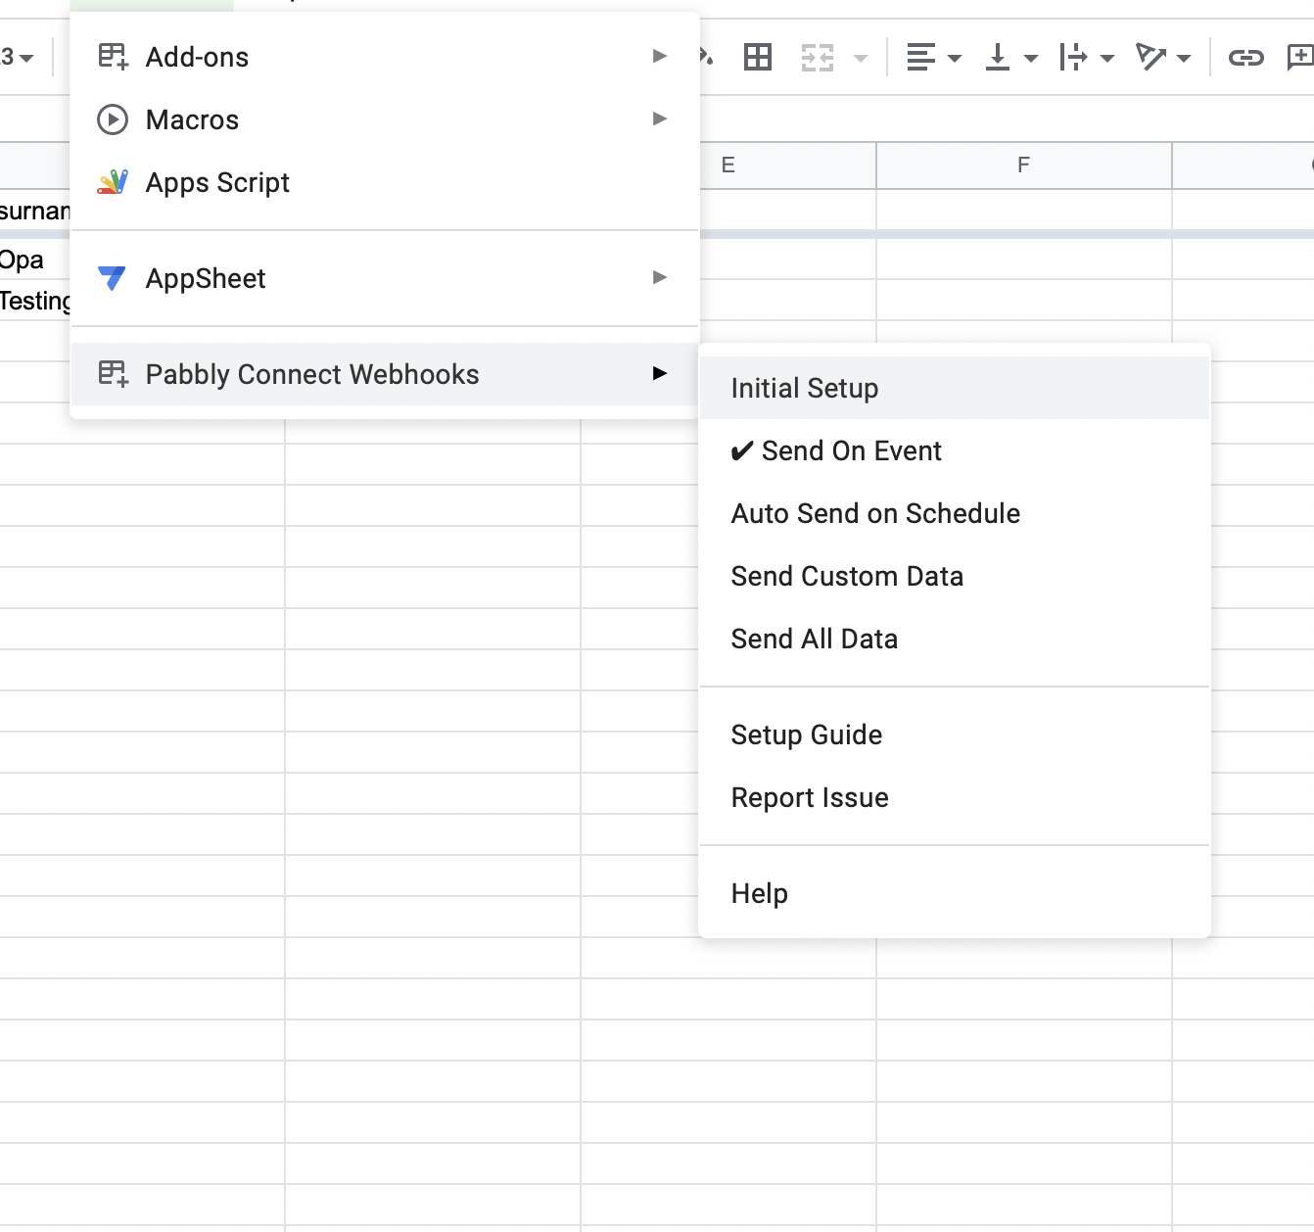The height and width of the screenshot is (1232, 1314).
Task: Select column F header
Action: (1024, 165)
